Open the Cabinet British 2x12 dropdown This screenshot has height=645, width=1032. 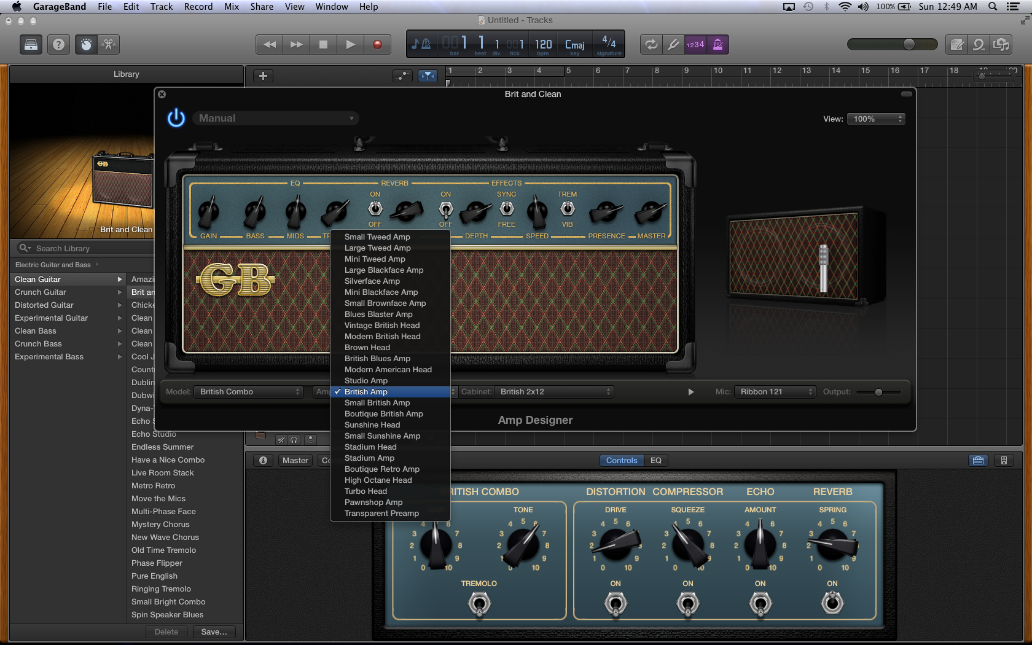tap(554, 392)
